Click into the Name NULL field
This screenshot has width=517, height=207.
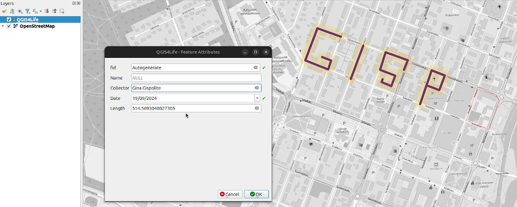point(196,78)
